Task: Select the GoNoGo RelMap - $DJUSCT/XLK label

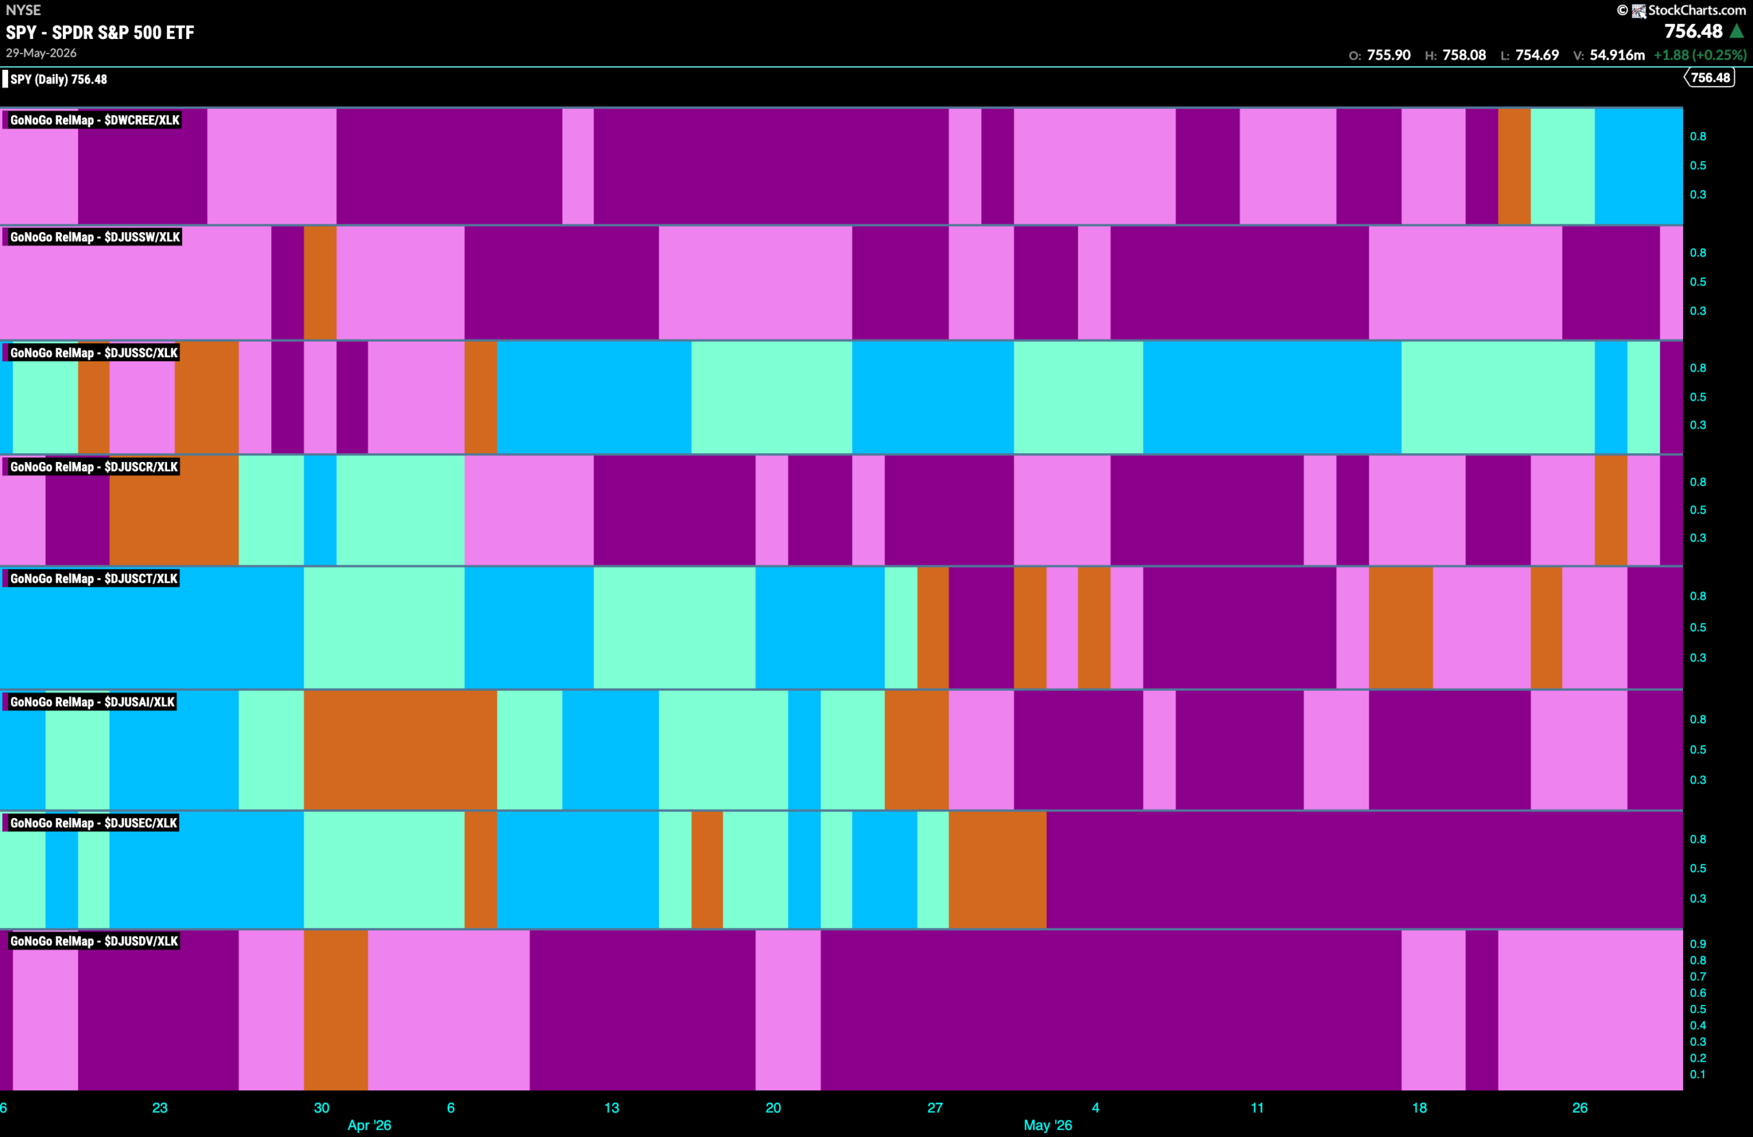Action: [94, 579]
